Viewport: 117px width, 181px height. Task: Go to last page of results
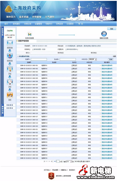point(51,161)
